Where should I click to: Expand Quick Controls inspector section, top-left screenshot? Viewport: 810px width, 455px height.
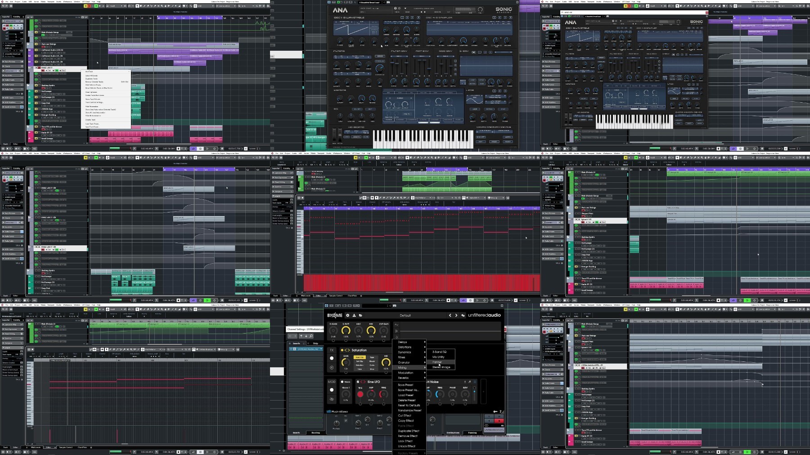tap(13, 107)
